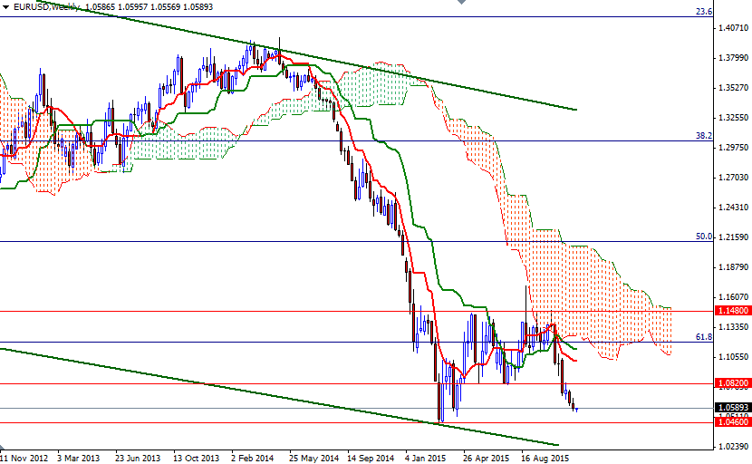Click the EURUSD,Weekly chart title text
752x464 pixels.
click(46, 7)
